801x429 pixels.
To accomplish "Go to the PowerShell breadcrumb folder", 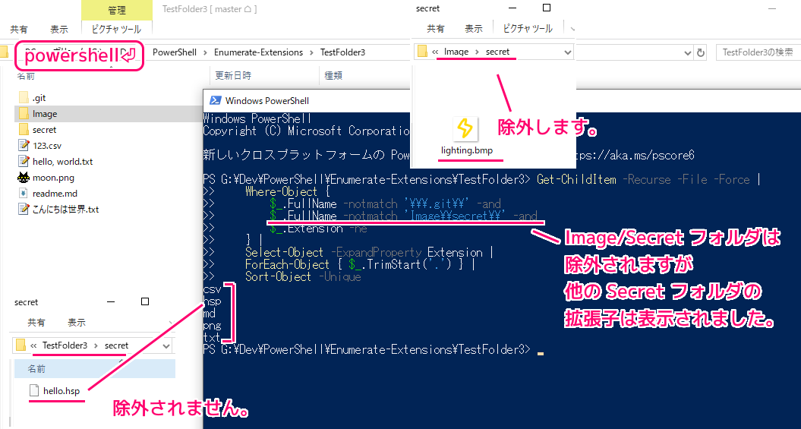I will [174, 52].
